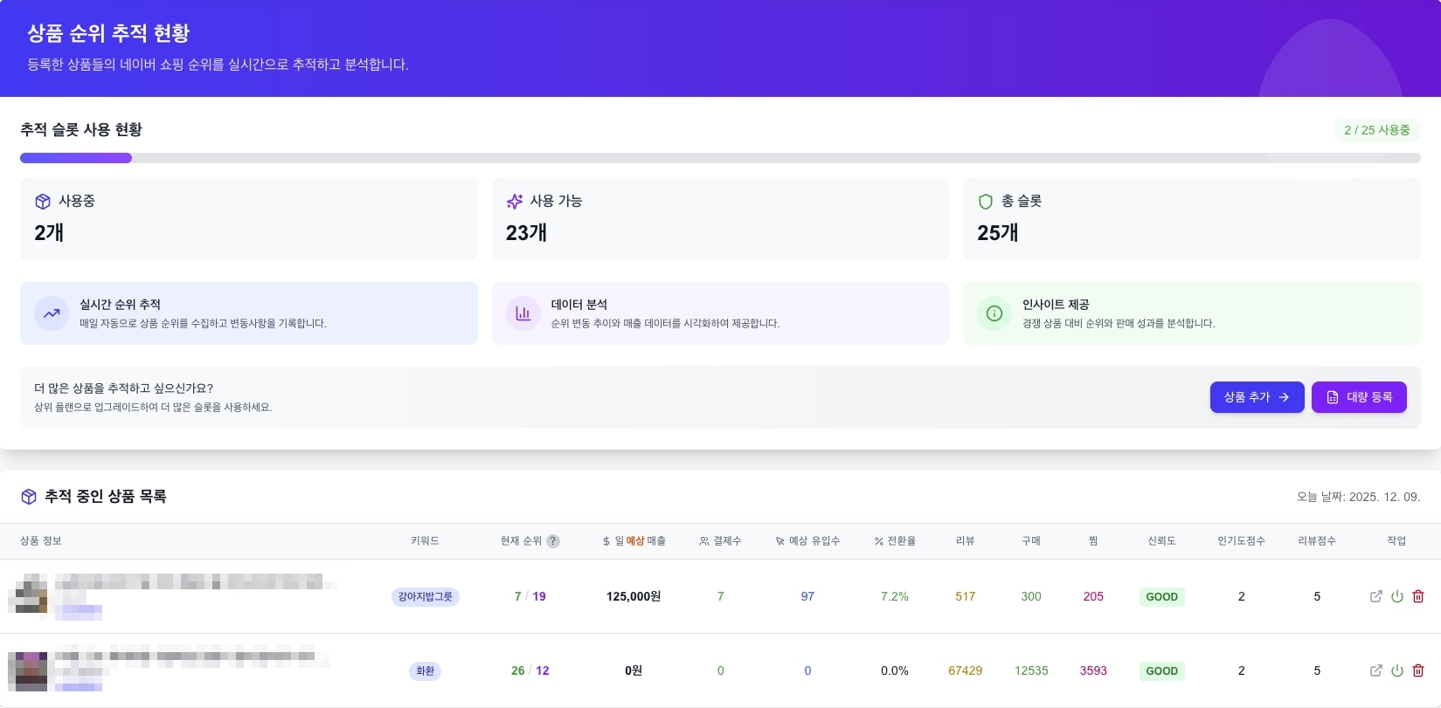Click the people icon in 결제수 header
The height and width of the screenshot is (708, 1441).
pos(704,541)
